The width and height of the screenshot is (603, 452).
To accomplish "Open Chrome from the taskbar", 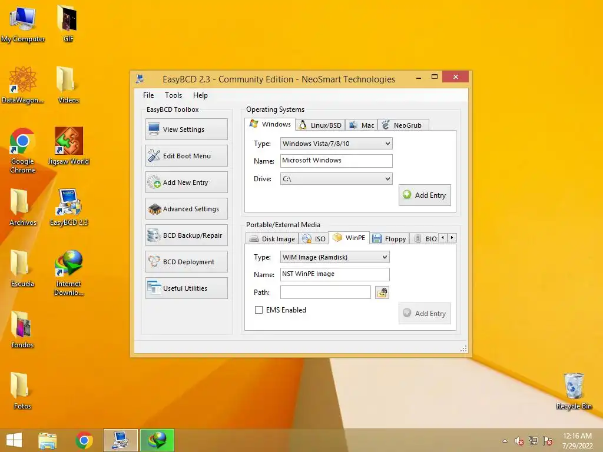I will (x=84, y=440).
